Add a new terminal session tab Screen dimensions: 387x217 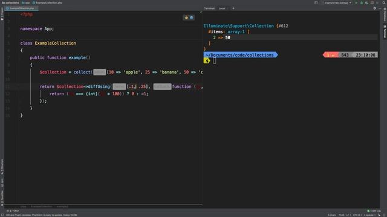tap(233, 8)
